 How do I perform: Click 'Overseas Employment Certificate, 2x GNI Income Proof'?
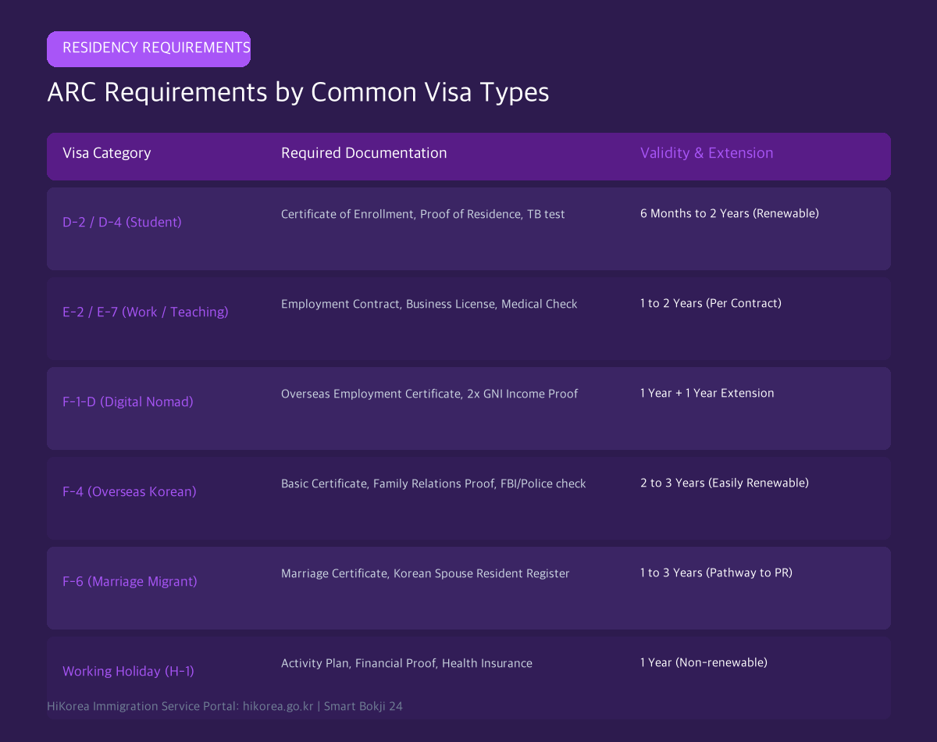click(x=429, y=394)
